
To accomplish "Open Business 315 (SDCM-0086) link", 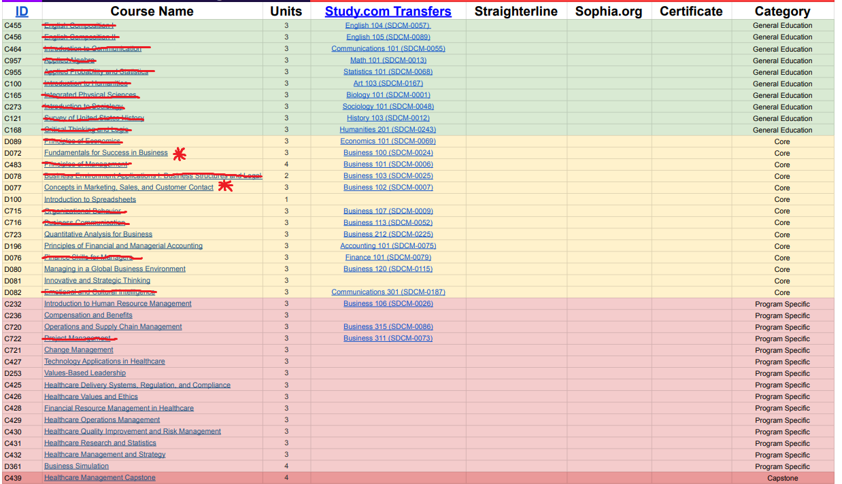I will point(388,327).
